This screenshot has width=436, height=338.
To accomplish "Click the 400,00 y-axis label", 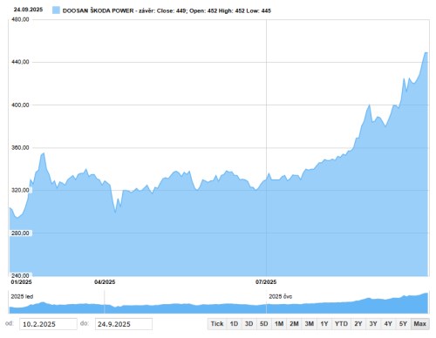I will coord(20,105).
